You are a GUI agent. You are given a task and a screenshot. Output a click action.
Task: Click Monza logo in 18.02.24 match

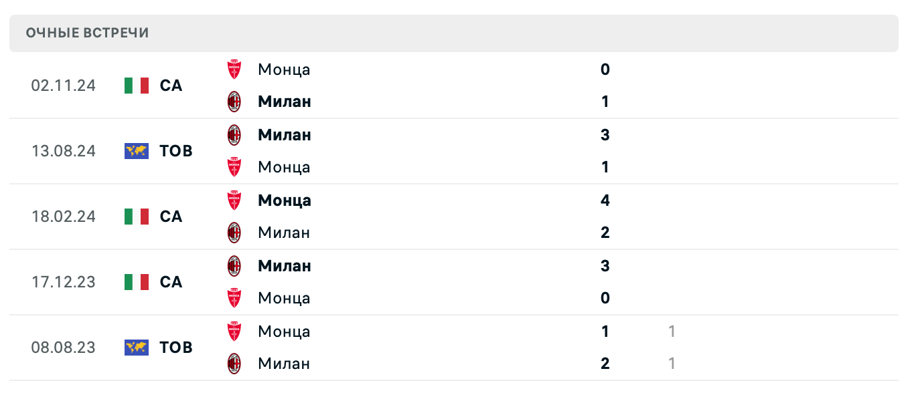tap(234, 201)
